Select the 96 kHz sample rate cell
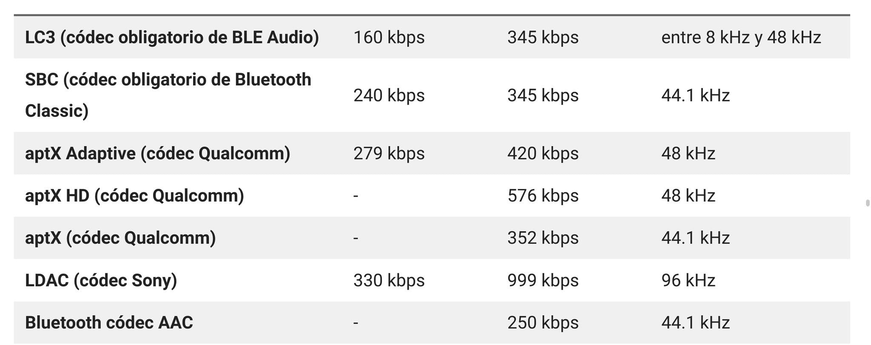Screen dimensions: 871x345 point(688,280)
